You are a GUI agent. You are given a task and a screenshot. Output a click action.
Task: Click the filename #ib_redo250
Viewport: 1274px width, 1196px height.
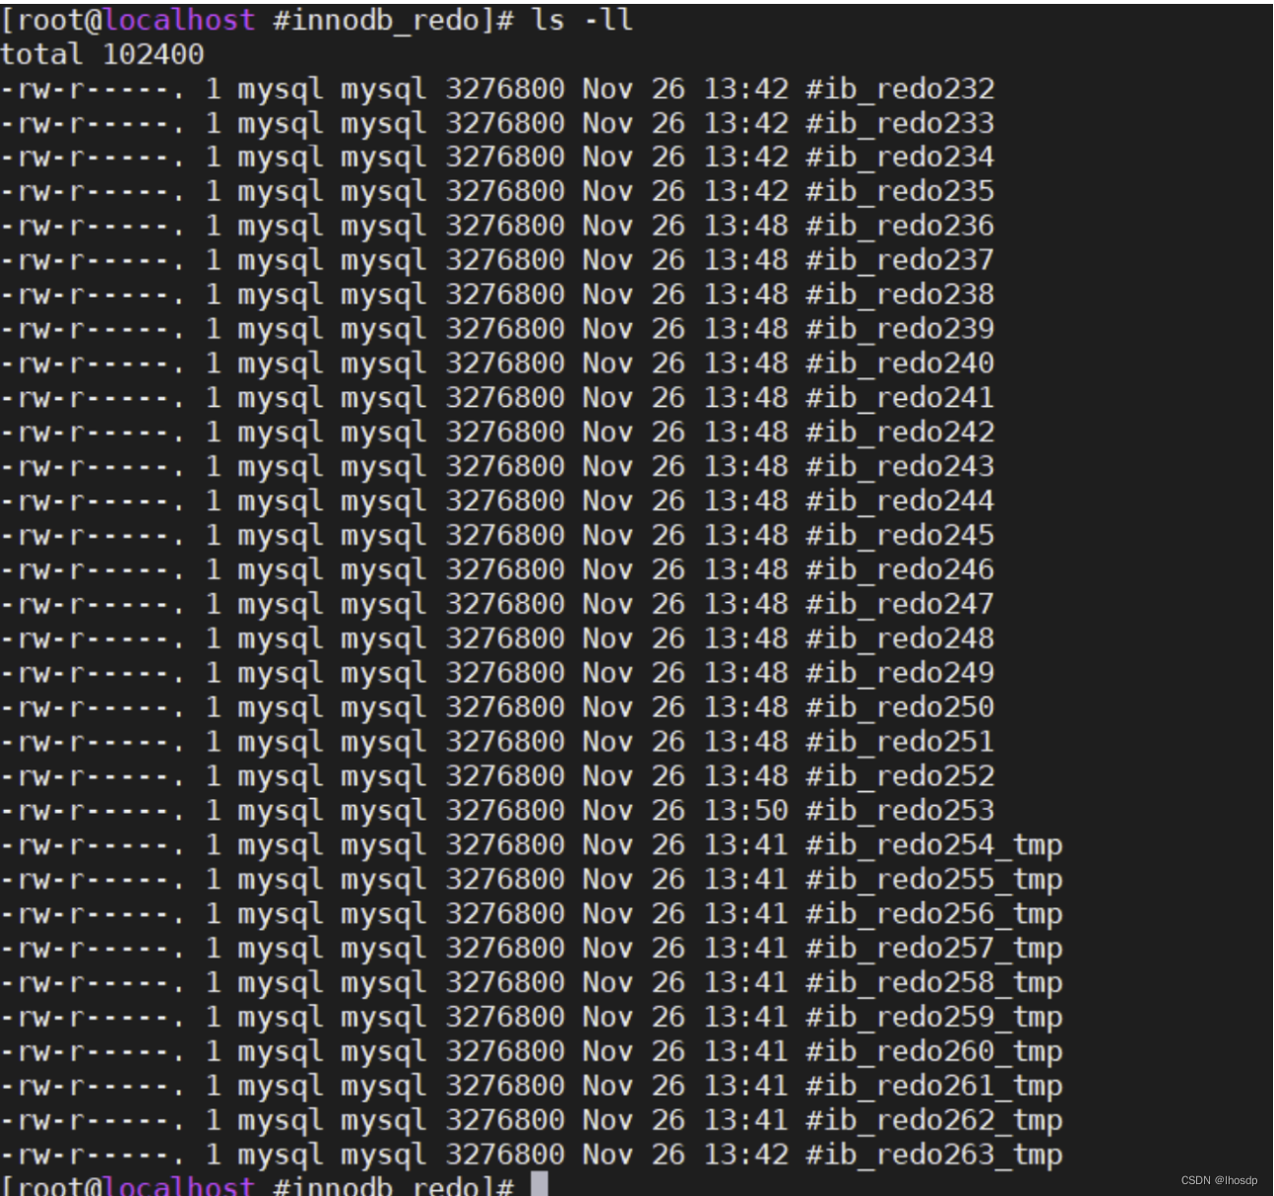click(x=900, y=708)
